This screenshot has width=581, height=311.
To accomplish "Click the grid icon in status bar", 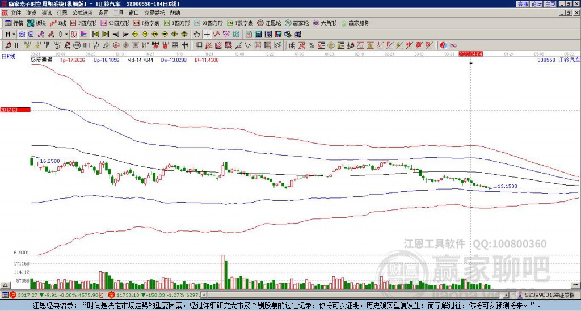I will (x=5, y=295).
